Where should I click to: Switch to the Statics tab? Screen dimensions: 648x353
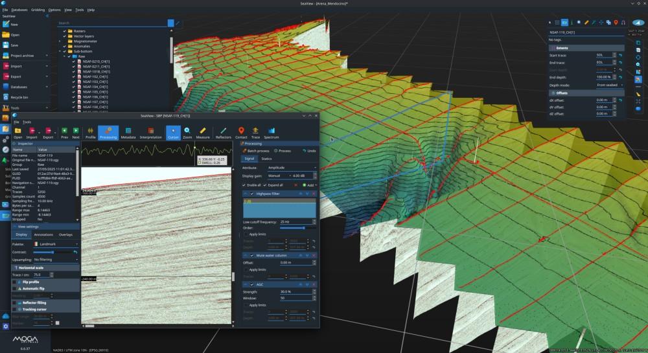click(x=266, y=159)
